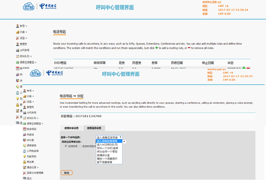The width and height of the screenshot is (266, 180).
Task: Click the 录音文件管理器 icon in lower sidebar
Action: pyautogui.click(x=25, y=173)
